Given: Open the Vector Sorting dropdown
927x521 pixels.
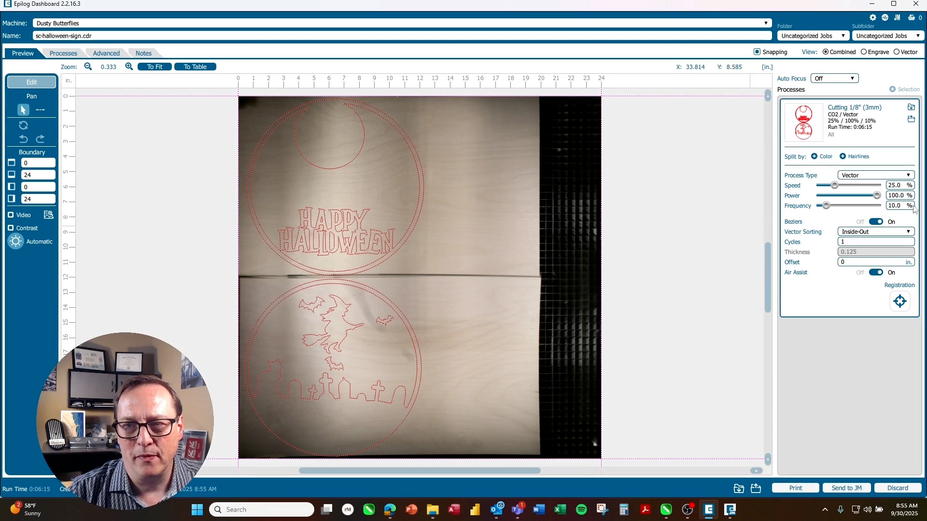Looking at the screenshot, I should 876,232.
